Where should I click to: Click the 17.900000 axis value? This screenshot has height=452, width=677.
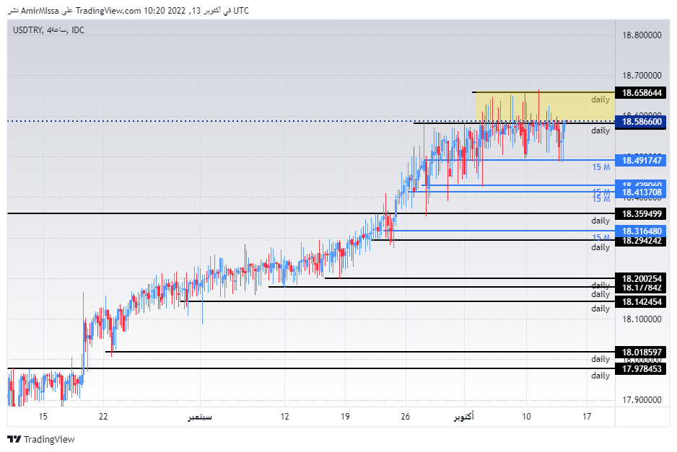[x=642, y=400]
